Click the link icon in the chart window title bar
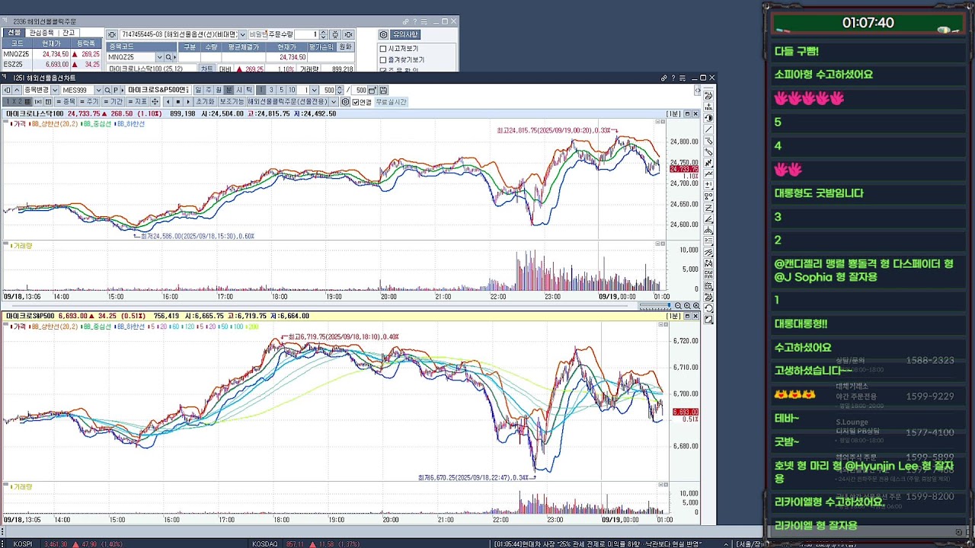 [x=664, y=78]
